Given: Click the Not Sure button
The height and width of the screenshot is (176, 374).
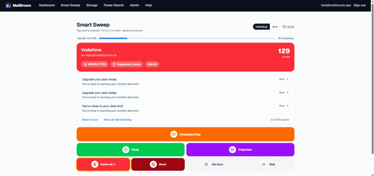Looking at the screenshot, I should pyautogui.click(x=213, y=164).
